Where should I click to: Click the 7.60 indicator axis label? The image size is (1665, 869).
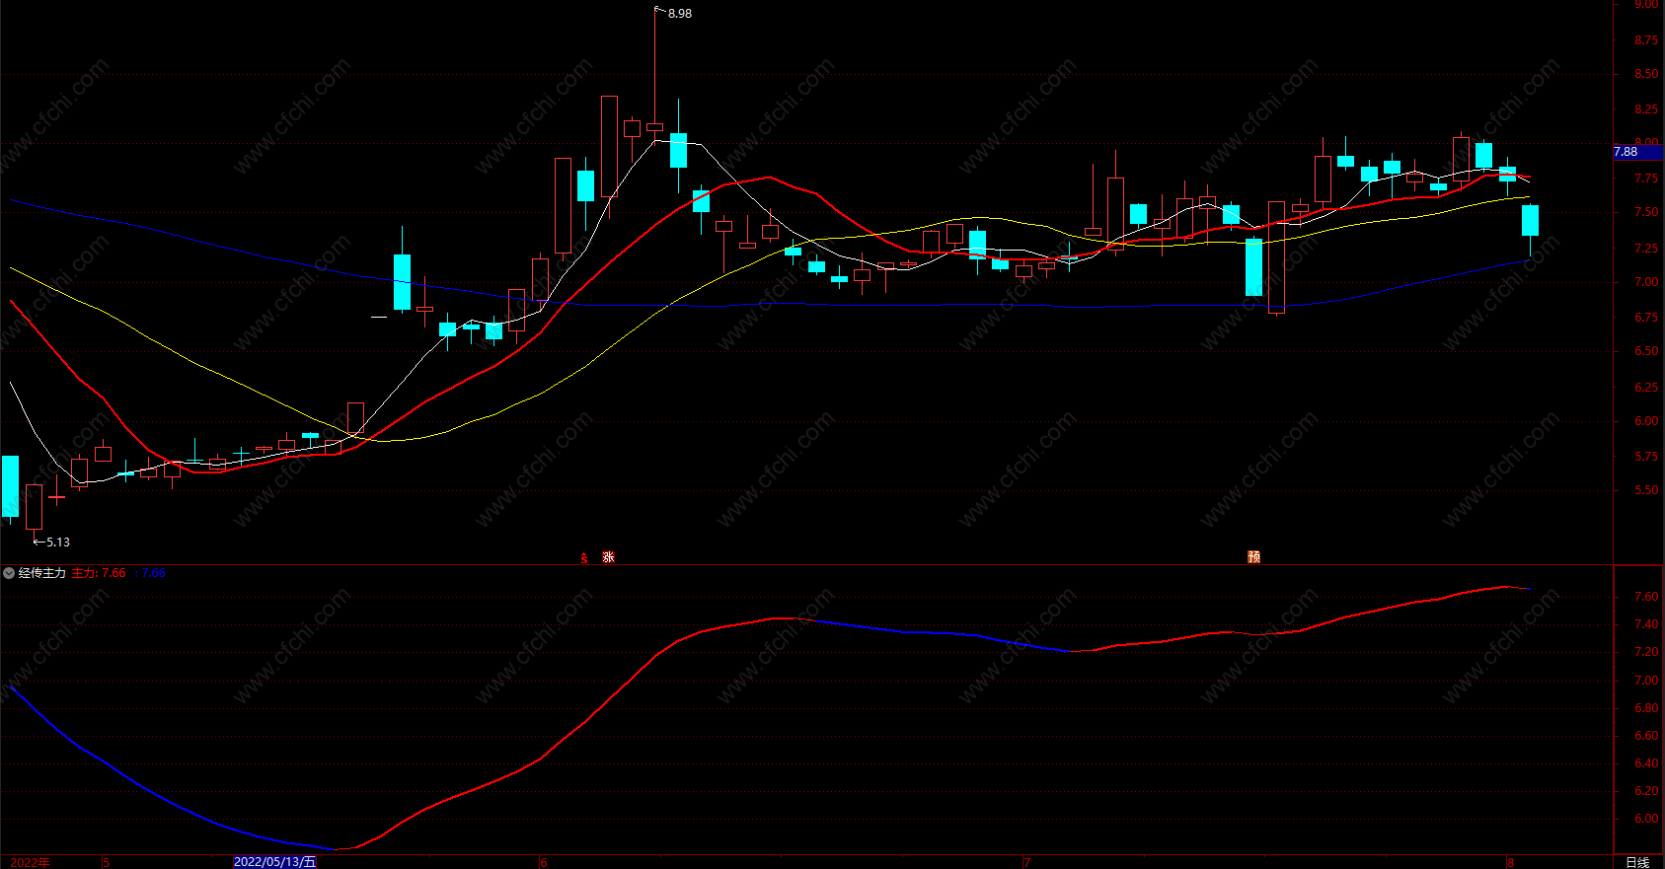point(1646,597)
